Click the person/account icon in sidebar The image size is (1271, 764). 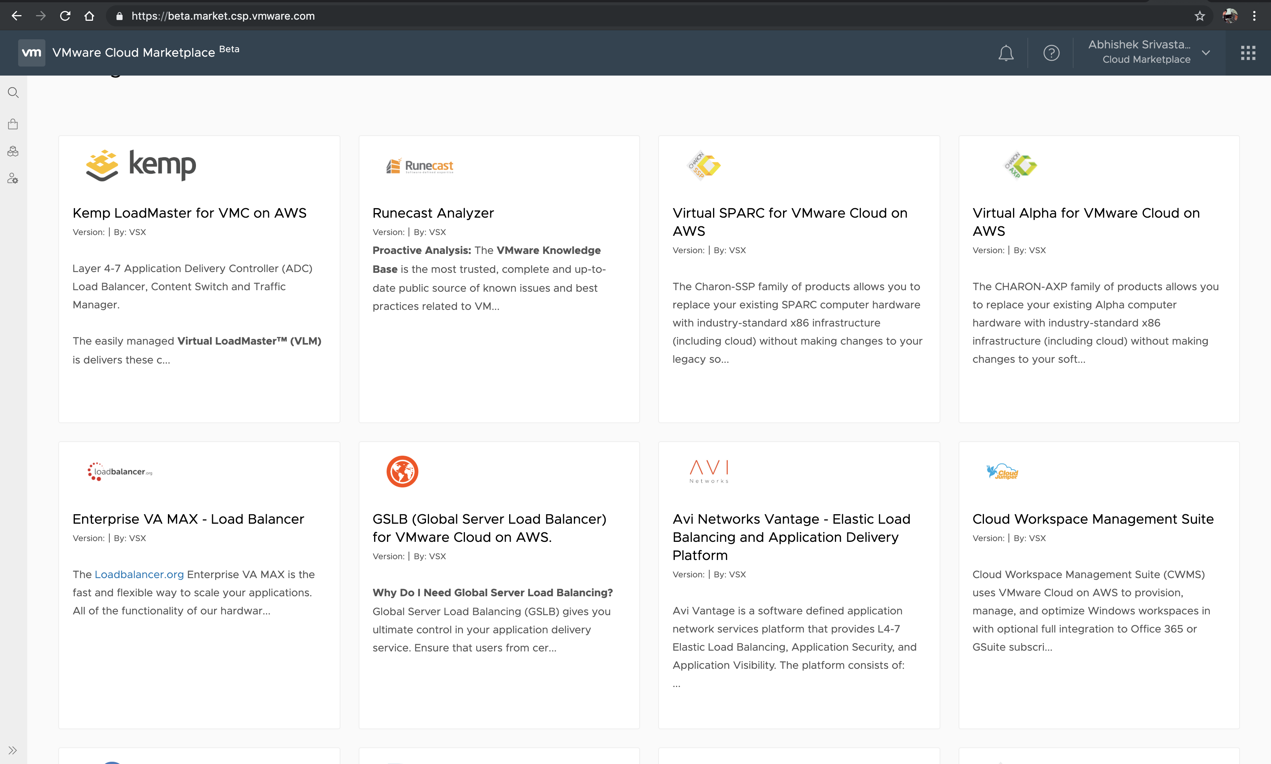(x=13, y=178)
